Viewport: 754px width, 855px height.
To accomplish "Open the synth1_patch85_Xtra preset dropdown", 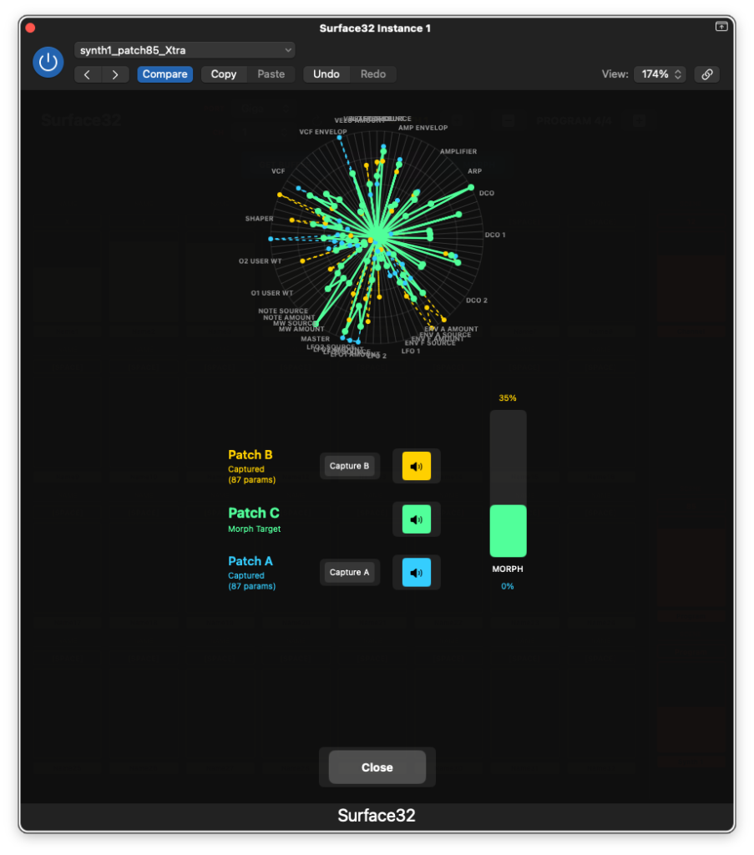I will (x=185, y=50).
